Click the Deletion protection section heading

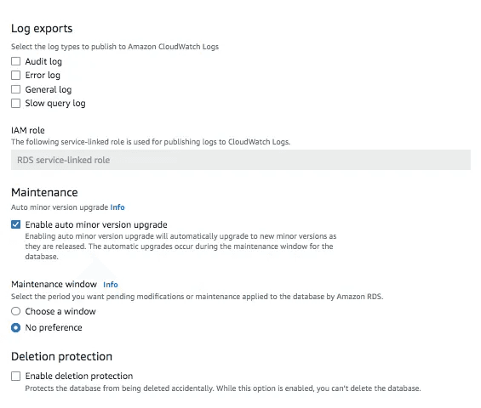point(61,356)
